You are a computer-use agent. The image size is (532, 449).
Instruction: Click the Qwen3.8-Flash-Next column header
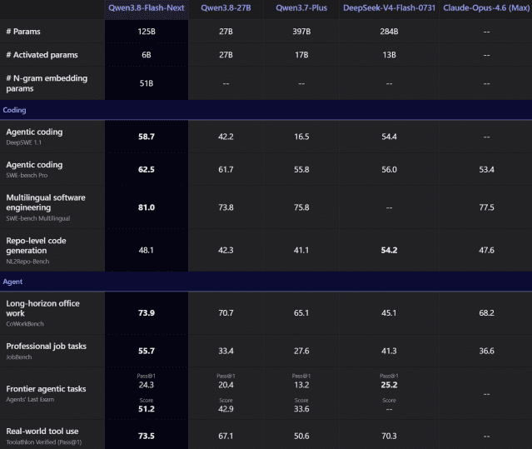click(x=147, y=7)
